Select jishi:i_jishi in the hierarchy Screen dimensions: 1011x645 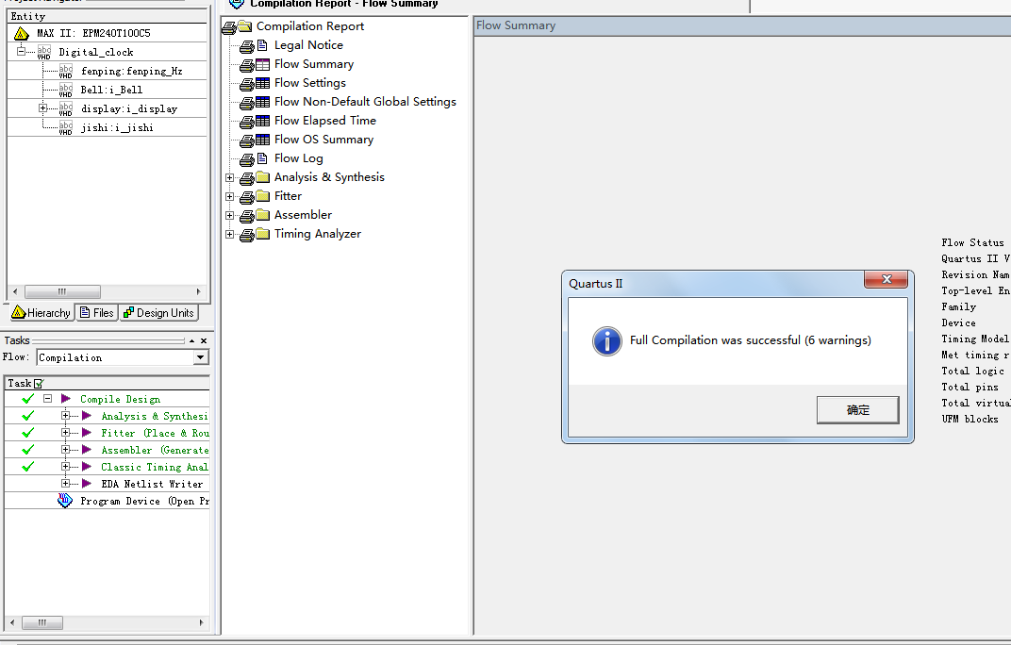[x=117, y=127]
